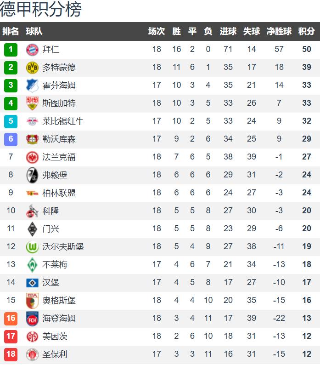Click the orange rank 16 badge
This screenshot has height=365, width=320.
(x=11, y=319)
